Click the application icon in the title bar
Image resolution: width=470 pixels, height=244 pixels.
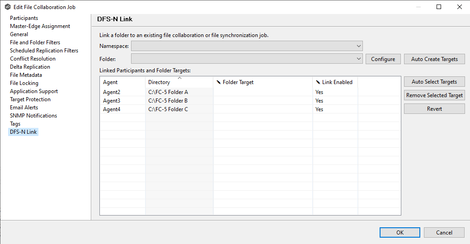pyautogui.click(x=8, y=7)
